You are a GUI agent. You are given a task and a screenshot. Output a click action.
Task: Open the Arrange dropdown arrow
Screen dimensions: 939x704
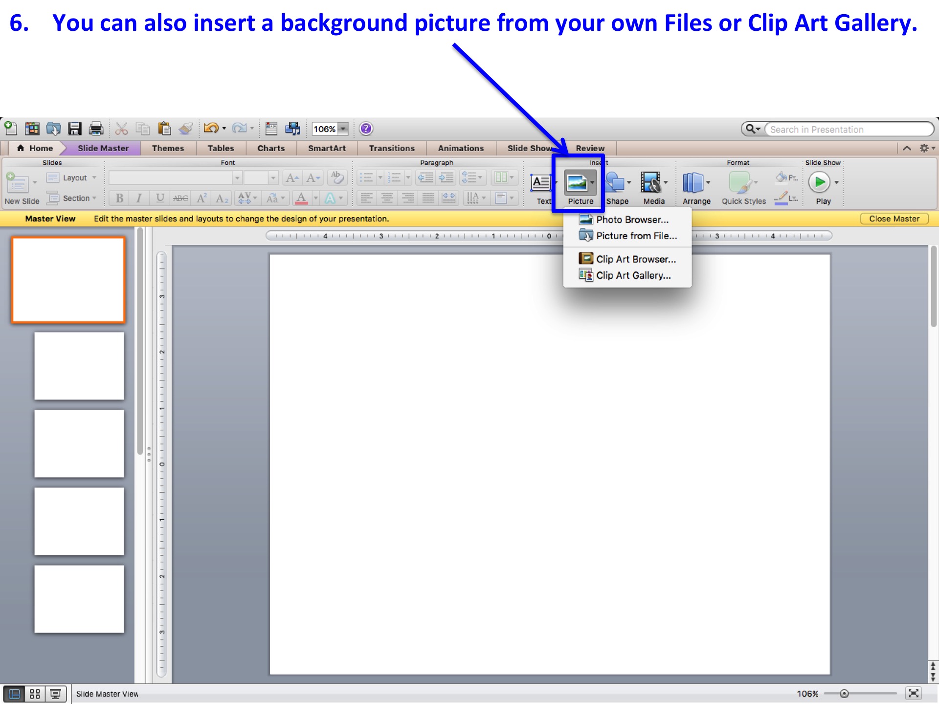click(708, 183)
